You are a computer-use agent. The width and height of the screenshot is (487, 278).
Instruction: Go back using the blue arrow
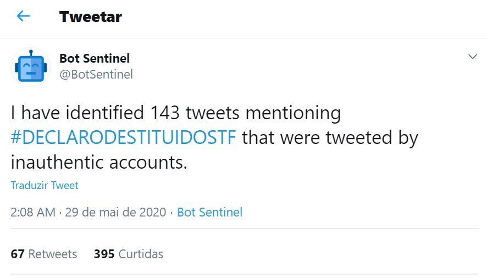pyautogui.click(x=23, y=16)
